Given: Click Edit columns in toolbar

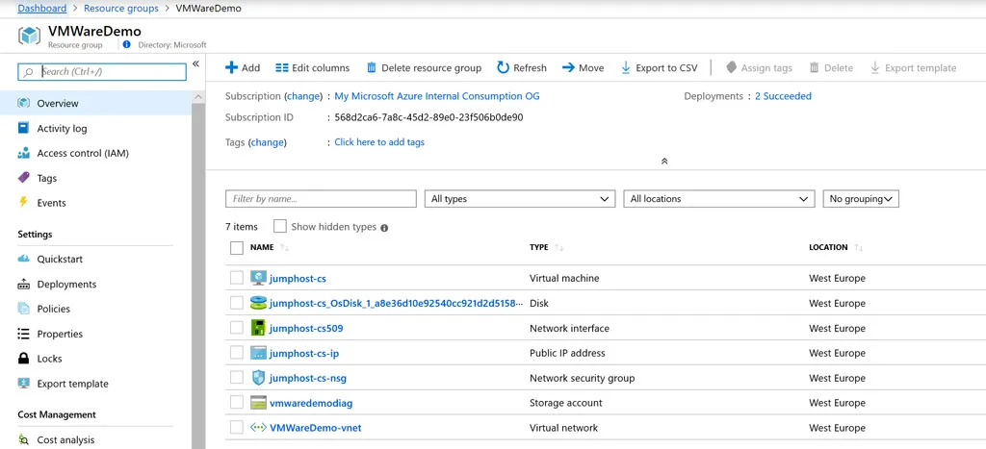Looking at the screenshot, I should pyautogui.click(x=313, y=68).
